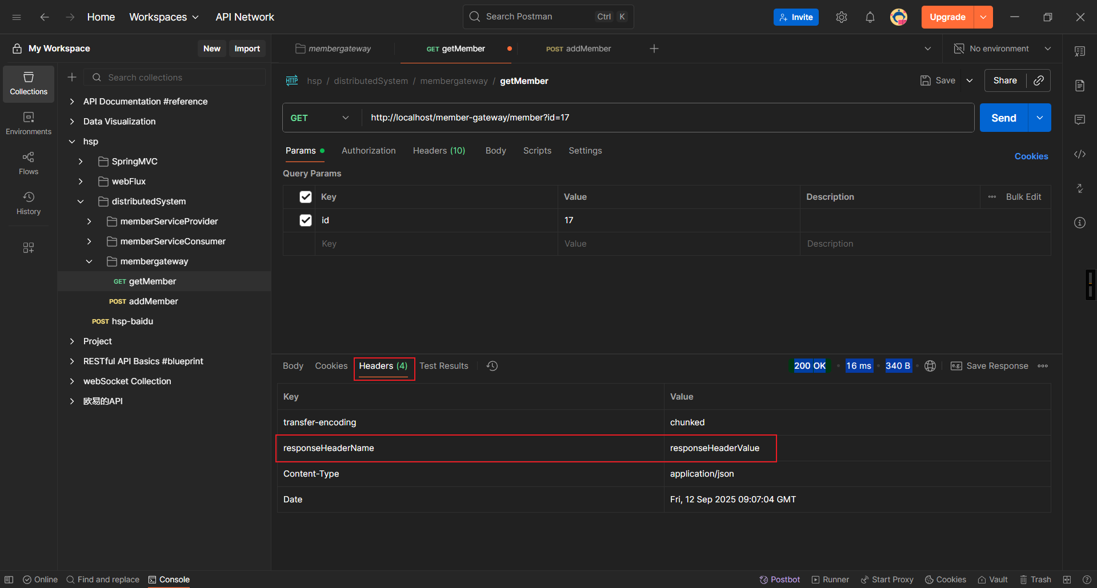The width and height of the screenshot is (1097, 588).
Task: Collapse the membergateway folder
Action: point(89,261)
